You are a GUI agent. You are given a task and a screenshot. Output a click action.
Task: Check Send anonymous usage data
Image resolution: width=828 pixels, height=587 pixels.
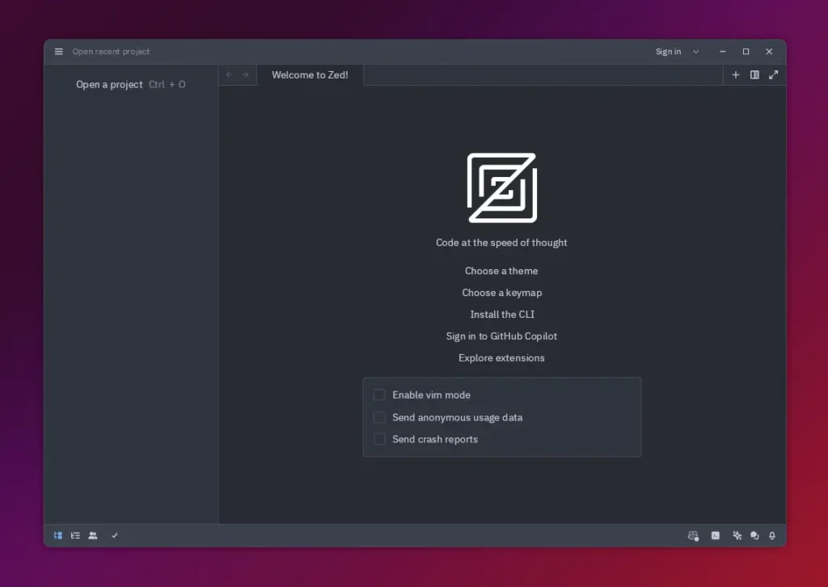[379, 417]
